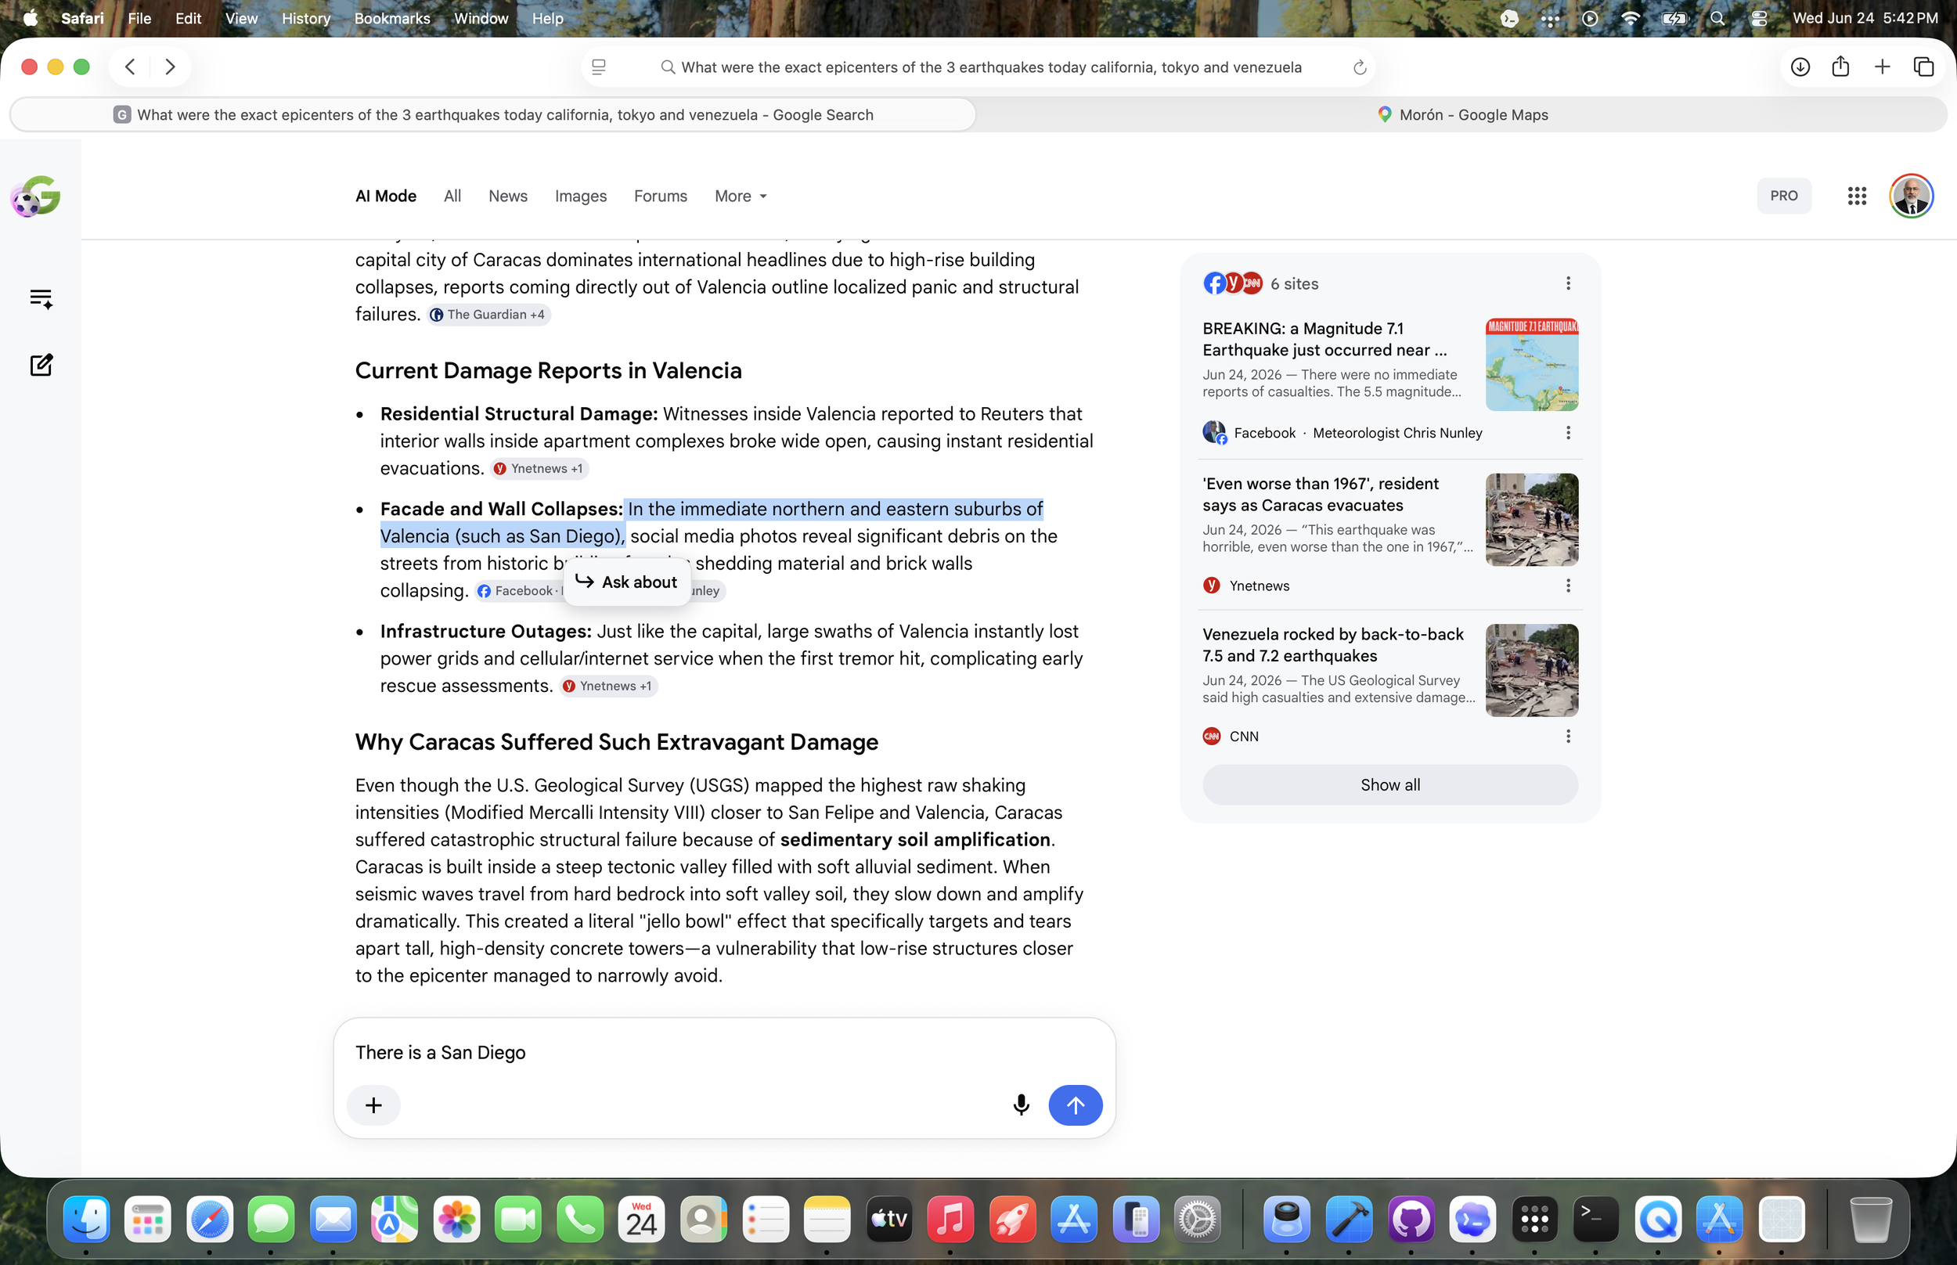Click the PRO button
This screenshot has height=1265, width=1957.
coord(1784,196)
